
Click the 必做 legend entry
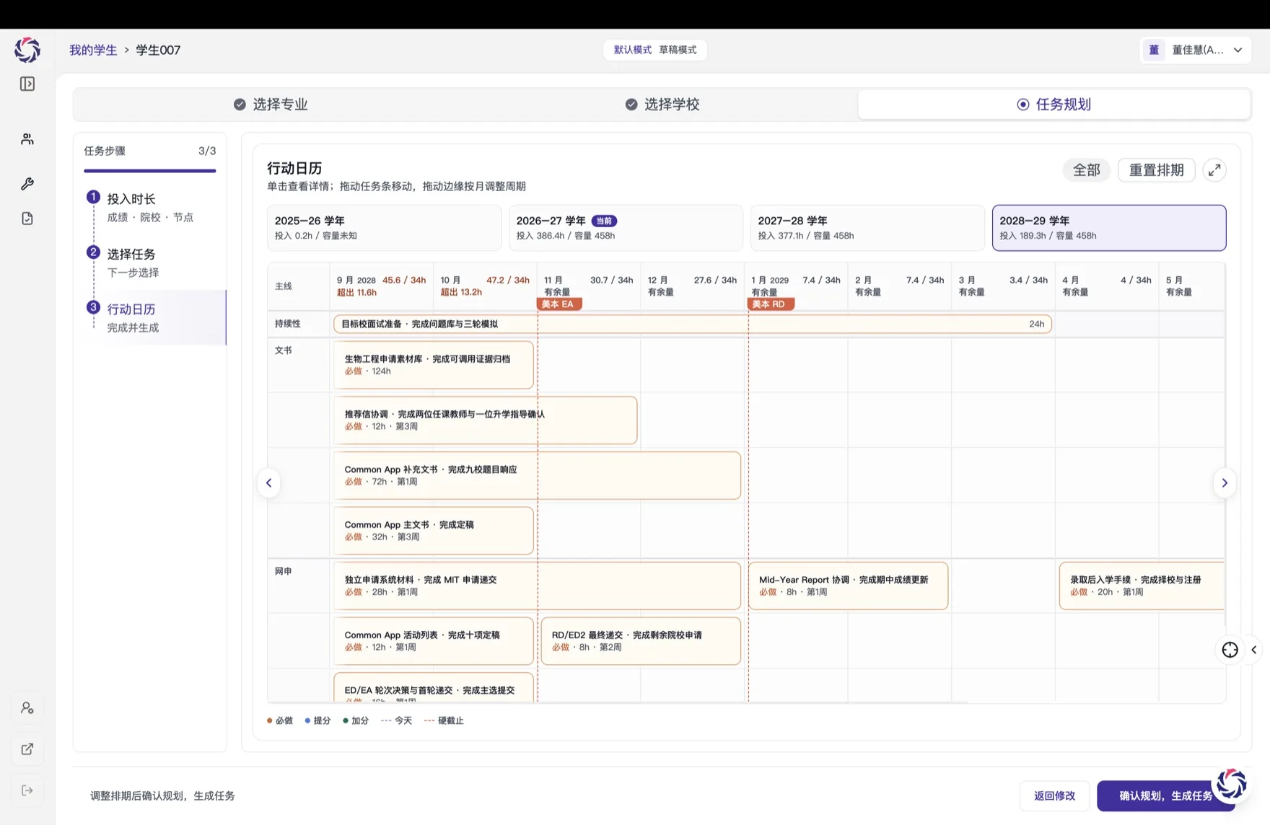[280, 721]
